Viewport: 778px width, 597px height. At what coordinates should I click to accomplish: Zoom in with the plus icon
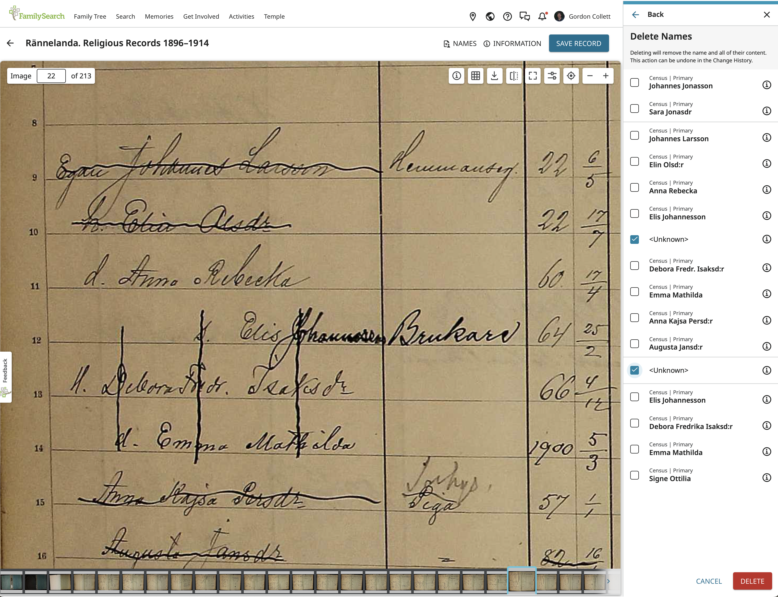pyautogui.click(x=606, y=76)
